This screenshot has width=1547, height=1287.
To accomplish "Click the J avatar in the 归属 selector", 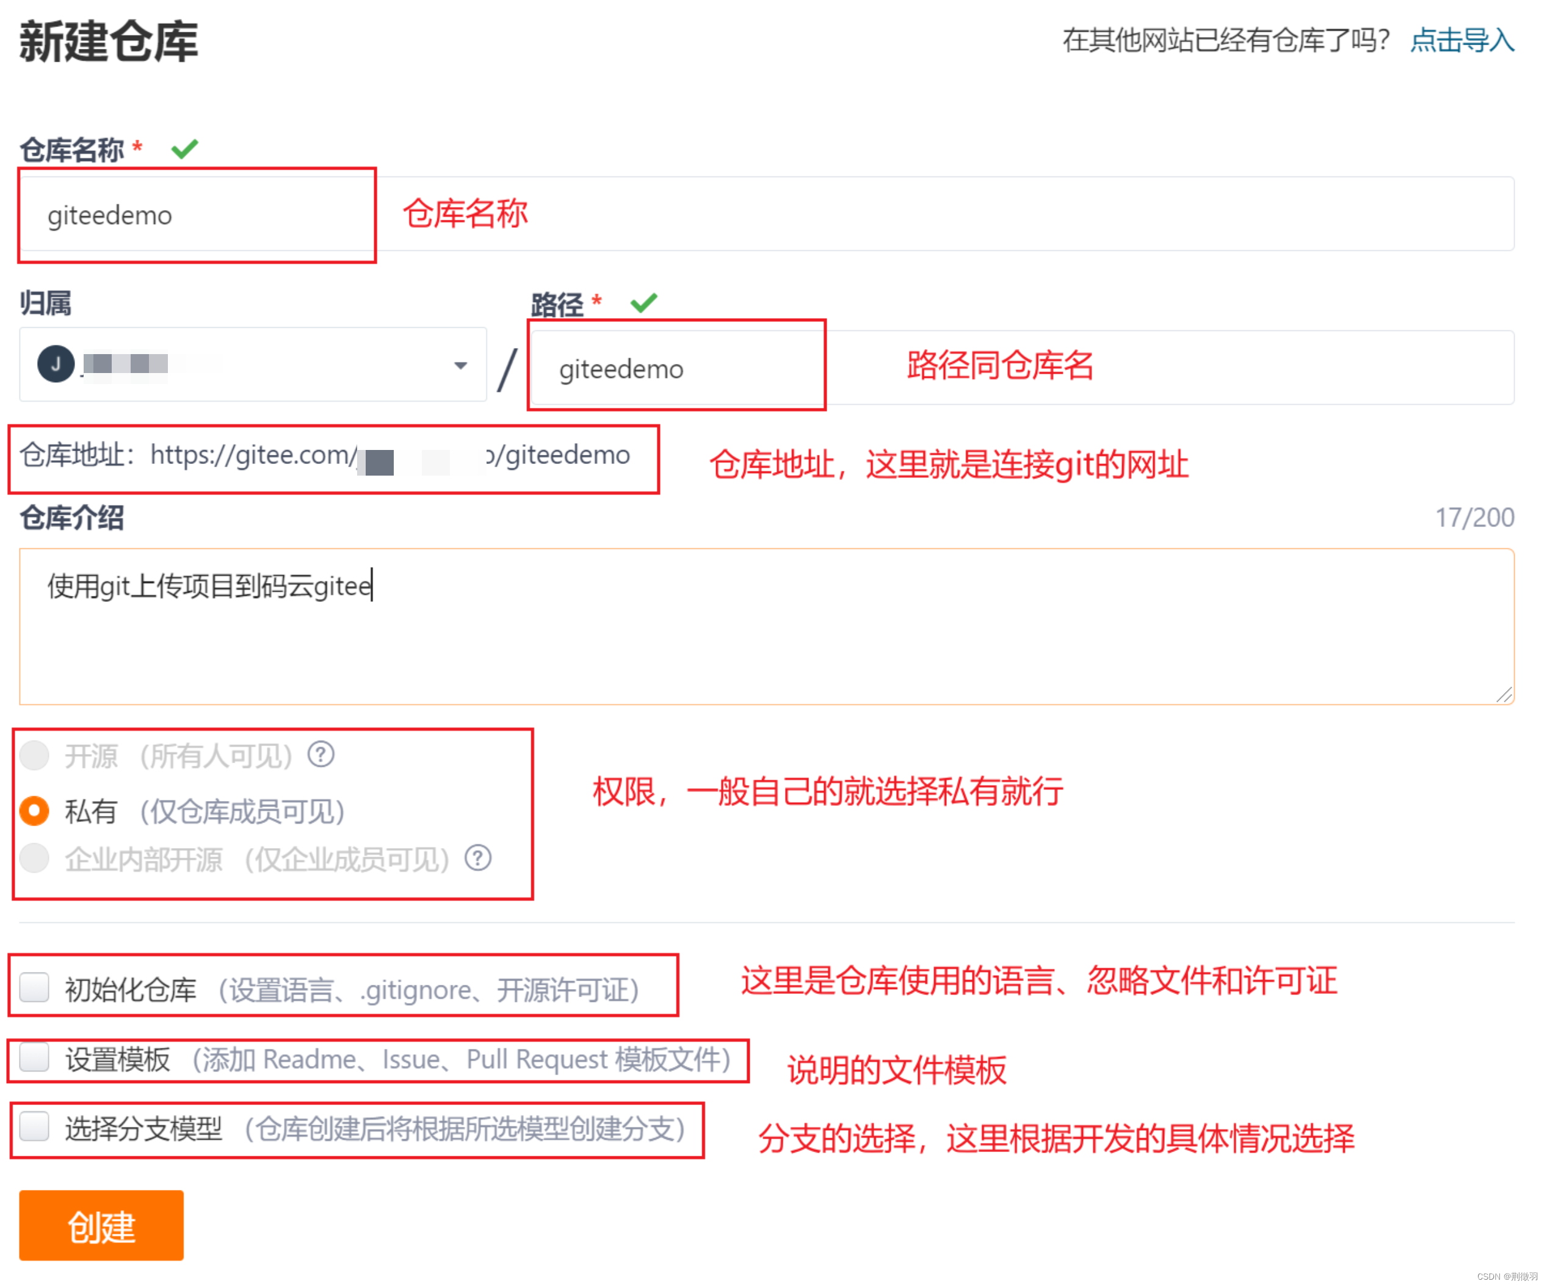I will [x=56, y=364].
